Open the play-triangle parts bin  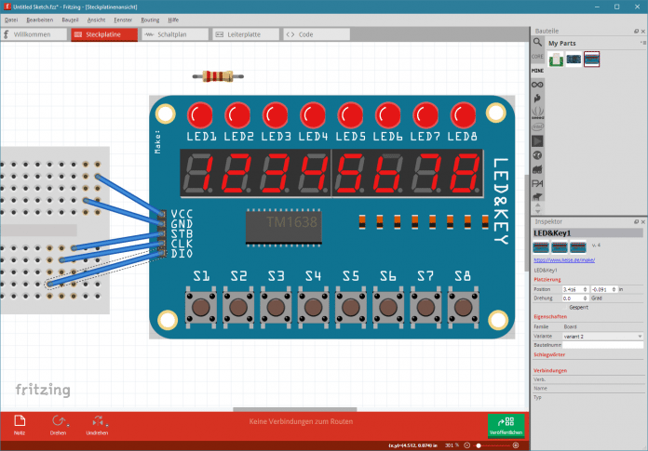pos(537,141)
